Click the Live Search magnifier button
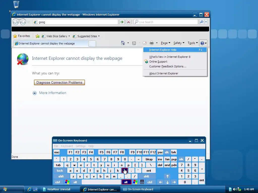 pyautogui.click(x=202, y=22)
